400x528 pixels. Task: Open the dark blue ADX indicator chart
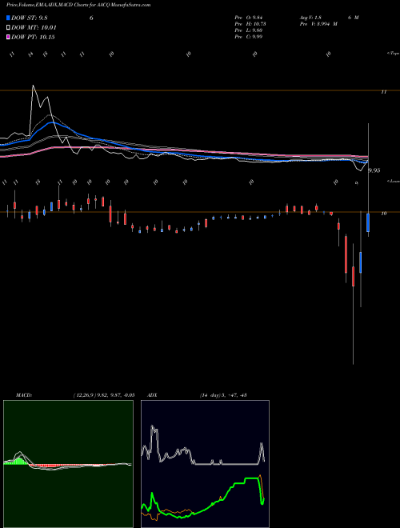pyautogui.click(x=205, y=464)
